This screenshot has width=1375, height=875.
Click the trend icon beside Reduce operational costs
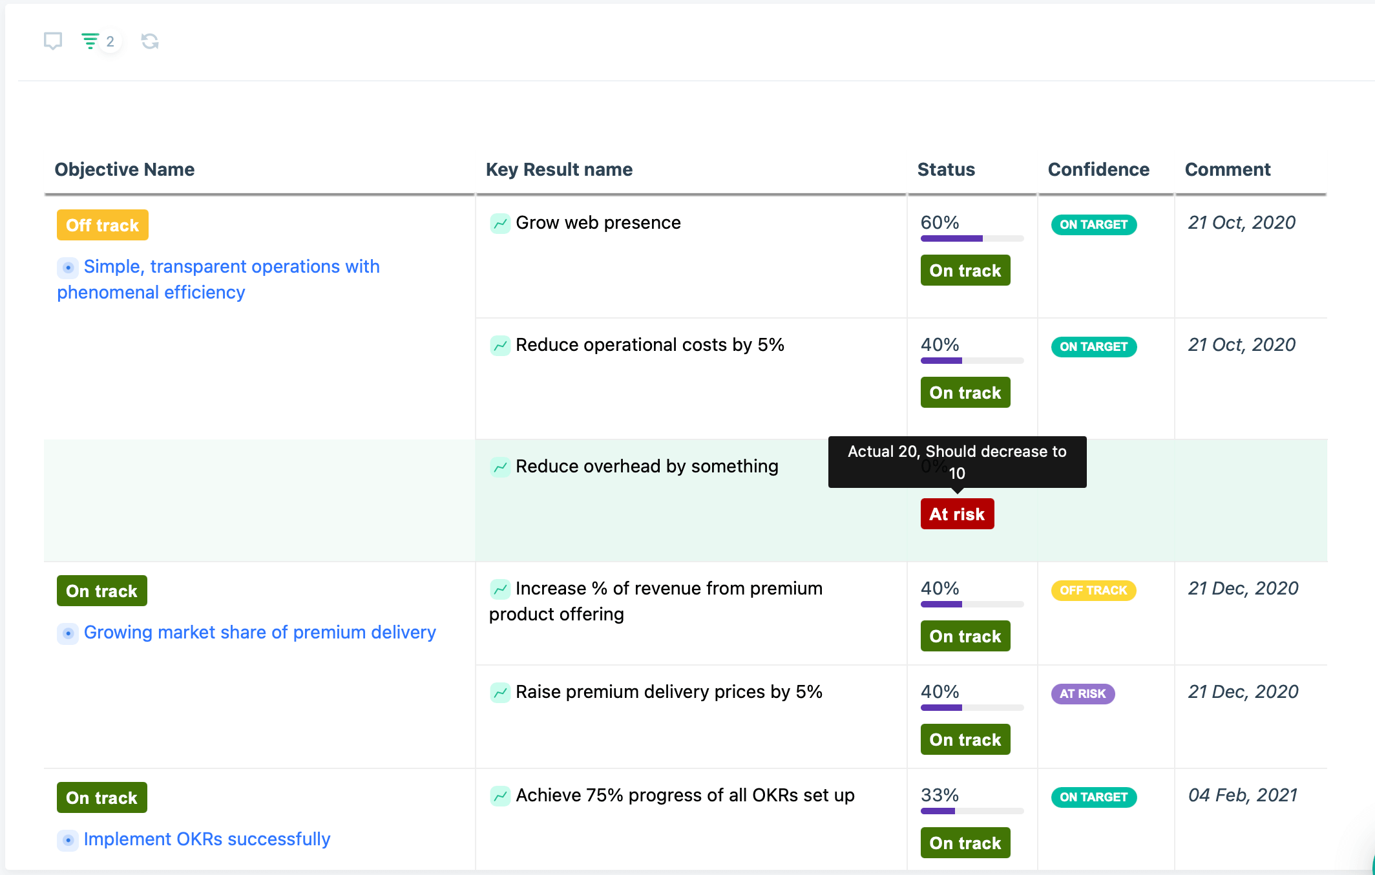500,346
